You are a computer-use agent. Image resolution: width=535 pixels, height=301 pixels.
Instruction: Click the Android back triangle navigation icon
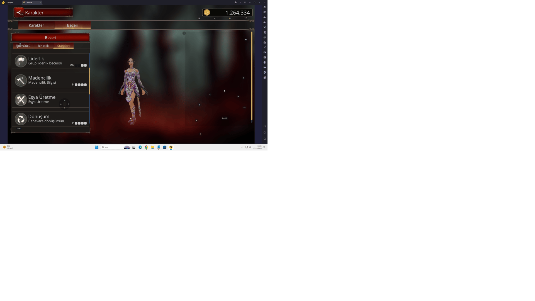pyautogui.click(x=265, y=127)
